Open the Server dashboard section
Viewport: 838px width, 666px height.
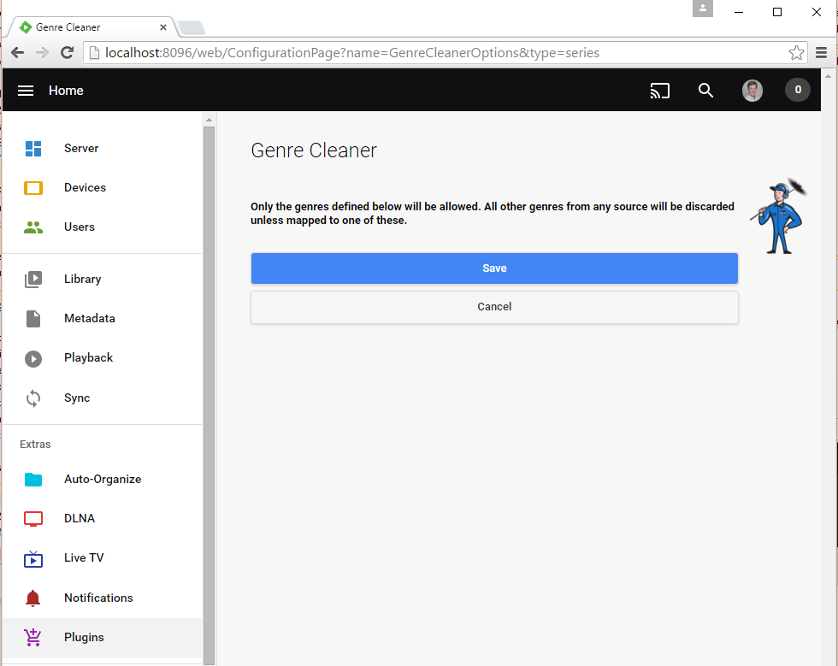81,149
